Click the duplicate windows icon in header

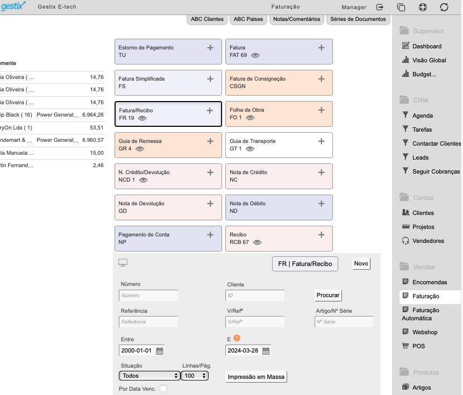coord(401,7)
